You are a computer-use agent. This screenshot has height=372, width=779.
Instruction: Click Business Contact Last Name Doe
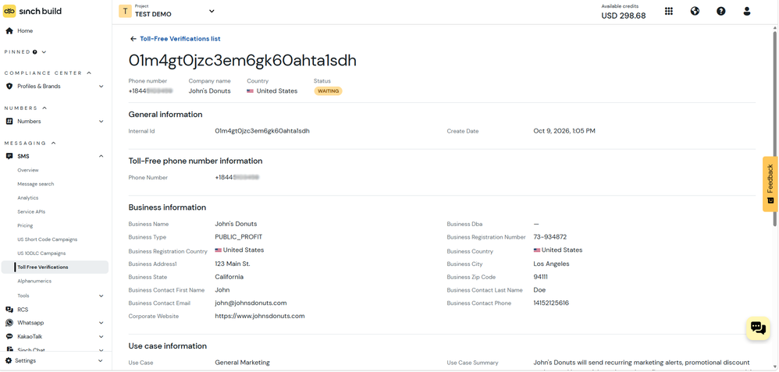[x=539, y=290]
